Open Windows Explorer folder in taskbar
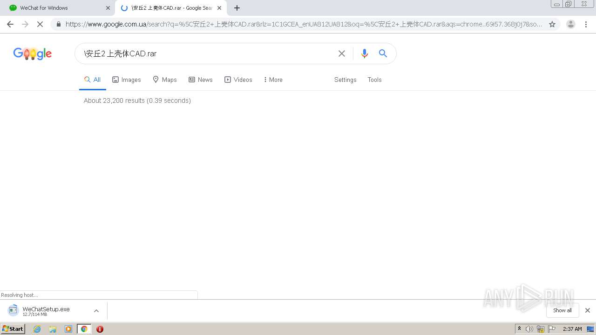Viewport: 596px width, 335px height. (53, 329)
